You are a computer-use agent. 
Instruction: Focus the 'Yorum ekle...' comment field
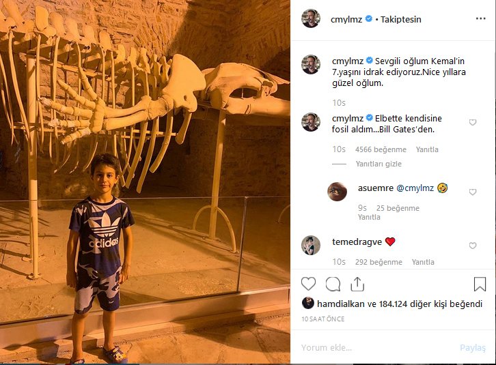pos(378,348)
